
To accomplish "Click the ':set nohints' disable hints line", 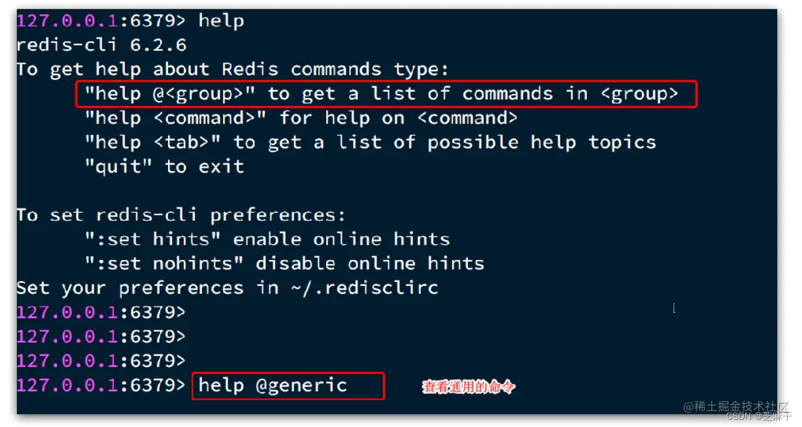I will point(284,264).
